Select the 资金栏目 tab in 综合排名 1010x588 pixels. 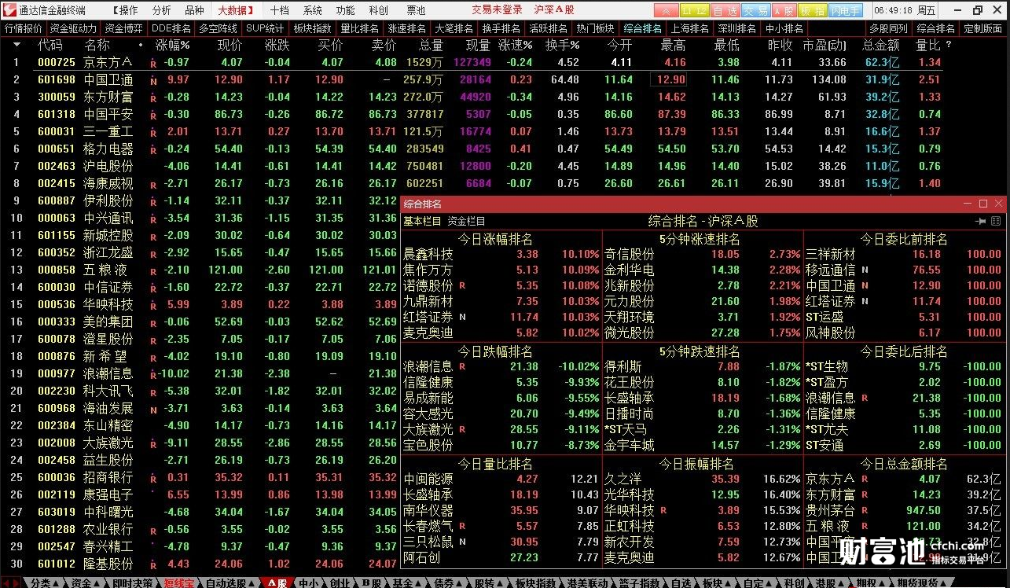(467, 222)
